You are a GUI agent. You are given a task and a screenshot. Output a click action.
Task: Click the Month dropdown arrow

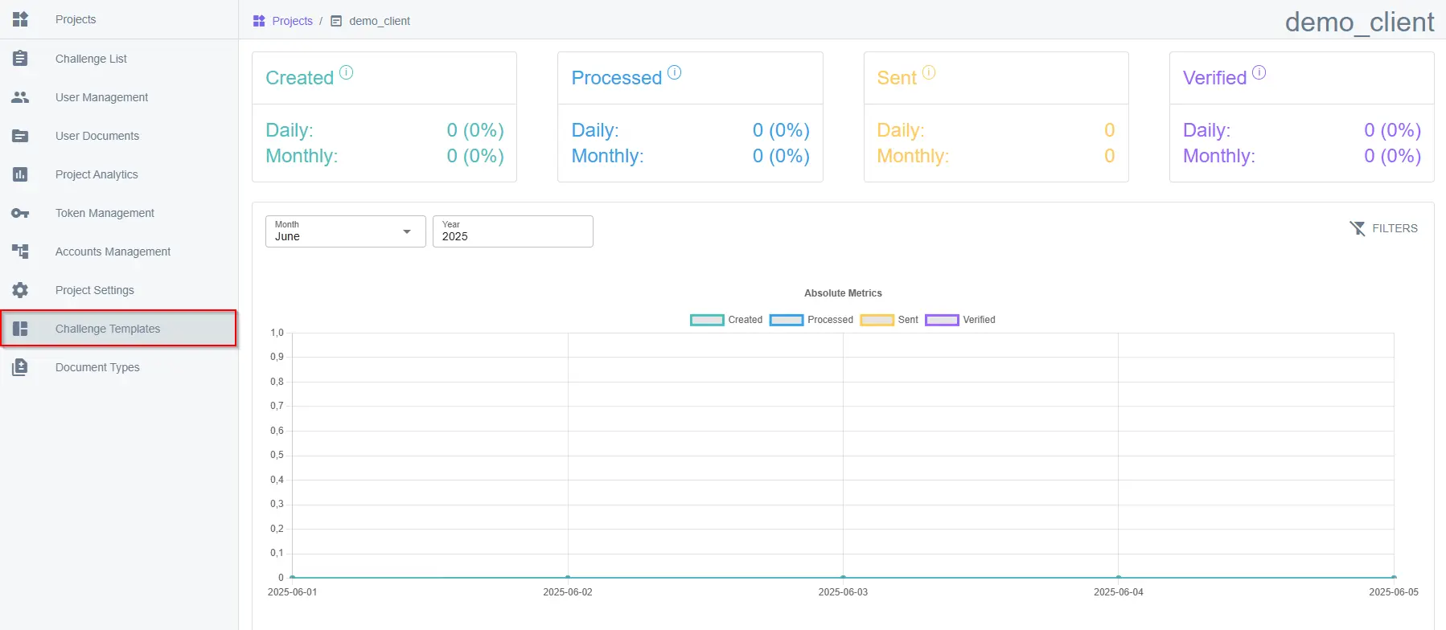[407, 231]
